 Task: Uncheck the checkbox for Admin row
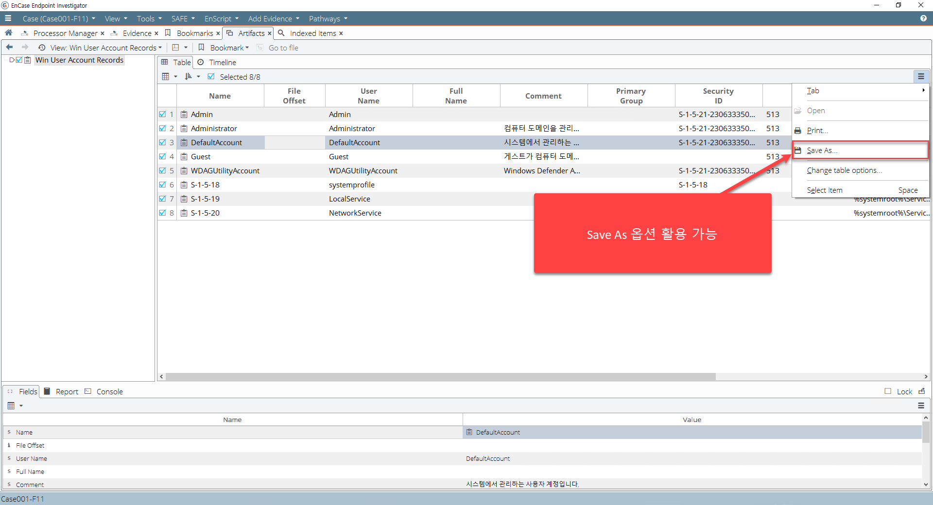[x=163, y=114]
